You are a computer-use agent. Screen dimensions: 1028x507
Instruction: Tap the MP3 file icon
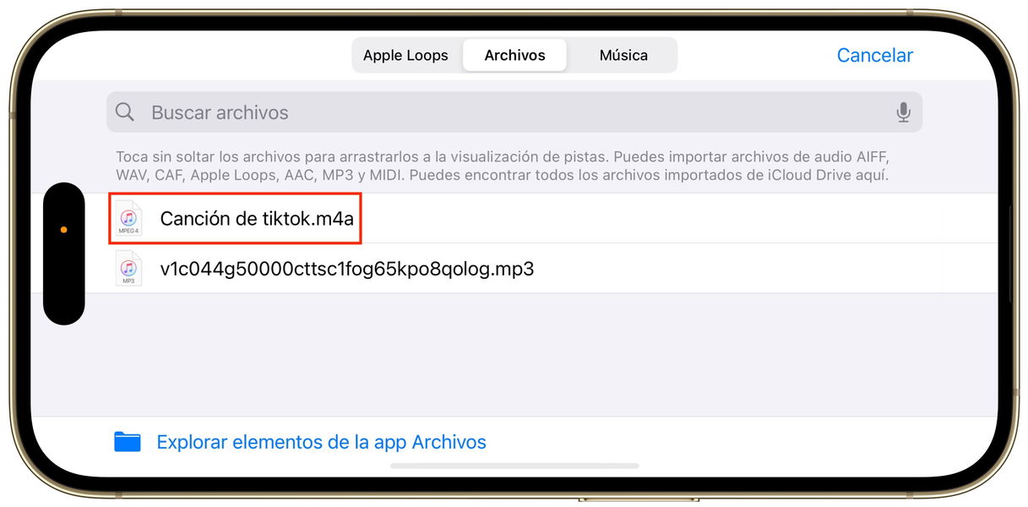(x=128, y=269)
